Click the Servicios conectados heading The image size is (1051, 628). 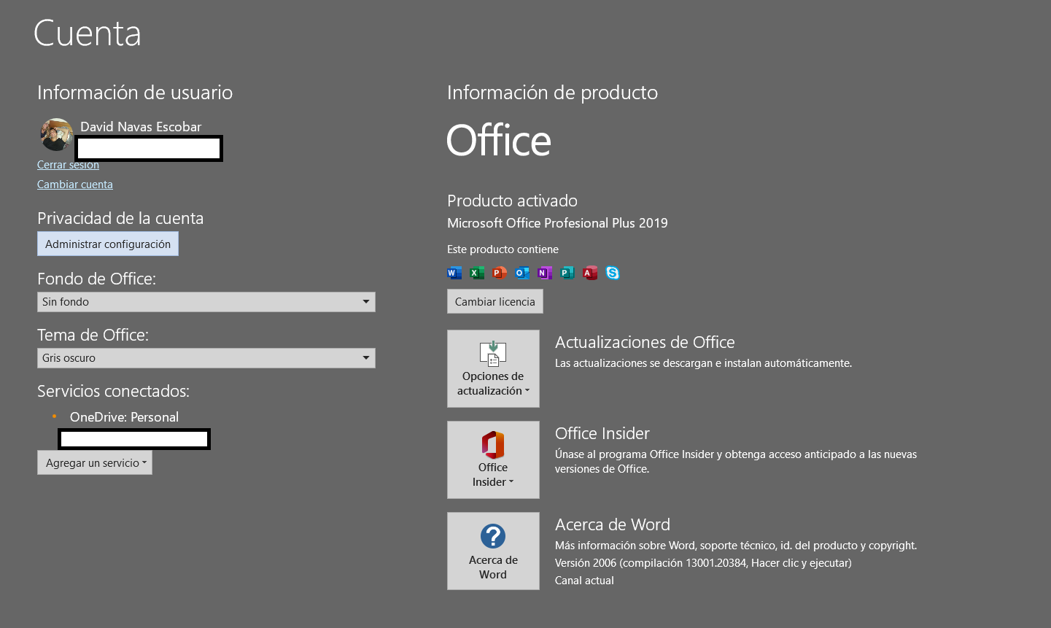[113, 391]
